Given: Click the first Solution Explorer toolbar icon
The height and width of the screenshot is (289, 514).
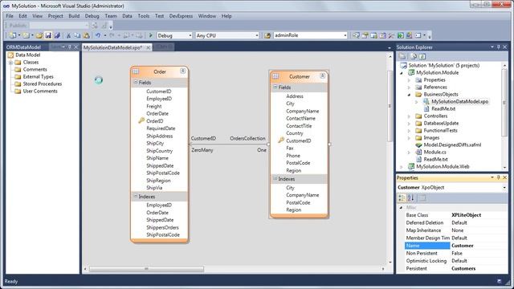Looking at the screenshot, I should pos(402,56).
